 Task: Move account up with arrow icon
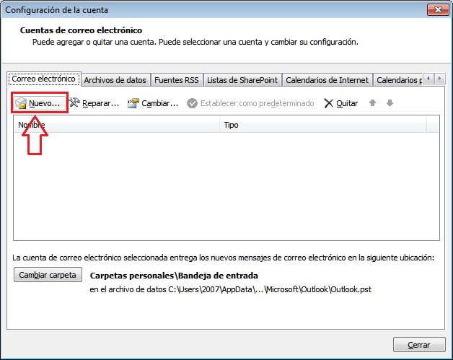click(x=372, y=103)
